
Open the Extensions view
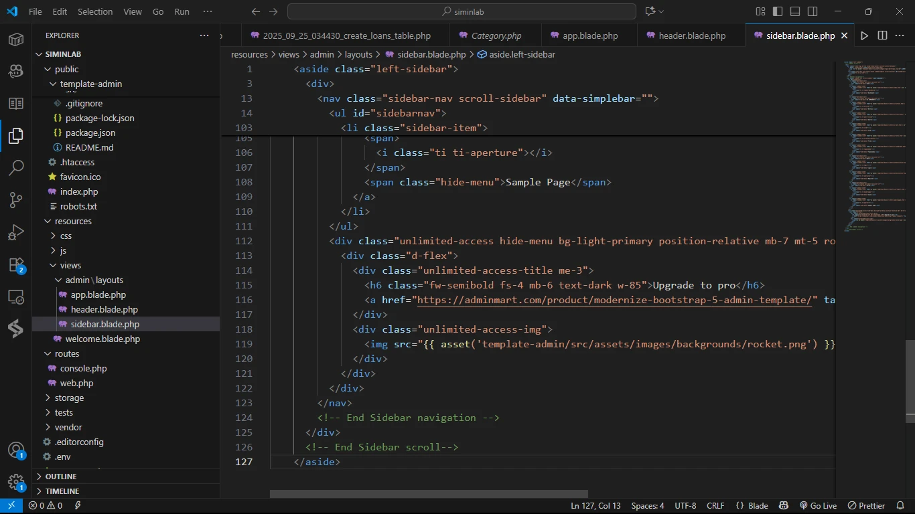[16, 265]
